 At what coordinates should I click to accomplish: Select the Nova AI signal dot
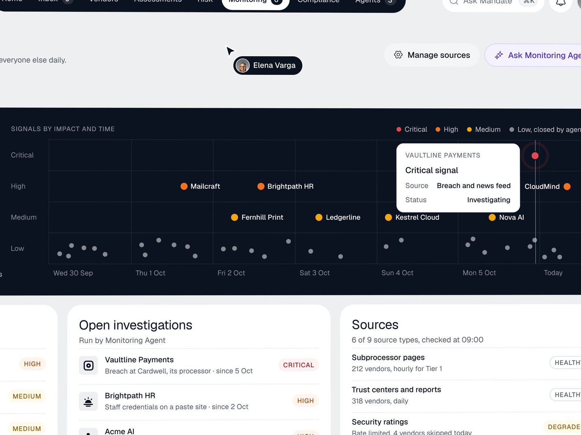[x=492, y=217]
